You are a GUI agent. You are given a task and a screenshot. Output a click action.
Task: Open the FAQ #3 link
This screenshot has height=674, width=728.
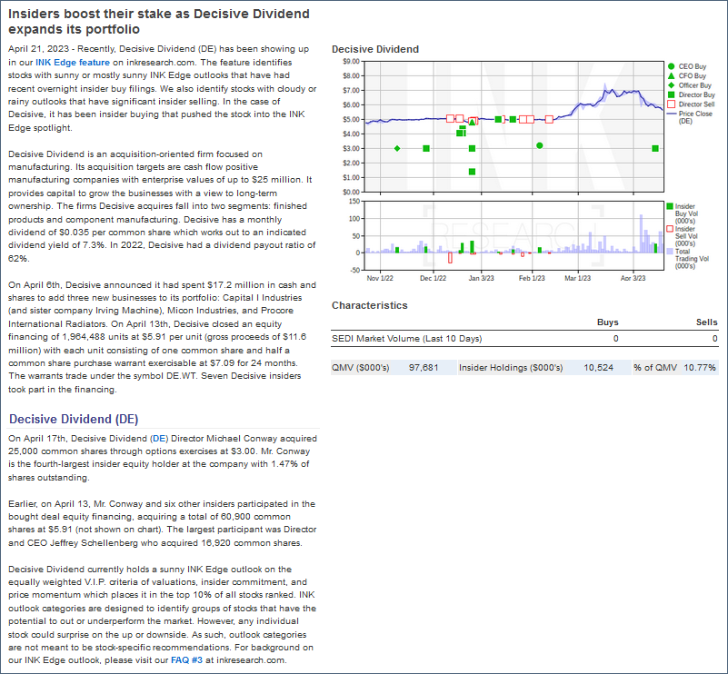(x=186, y=659)
